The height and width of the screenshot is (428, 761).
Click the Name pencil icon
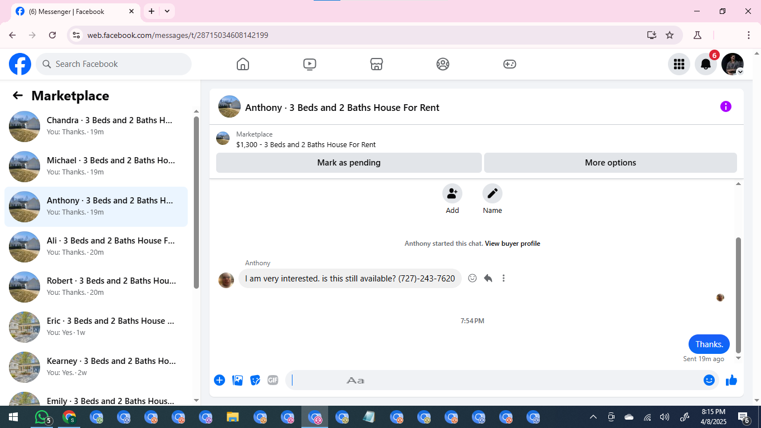492,193
